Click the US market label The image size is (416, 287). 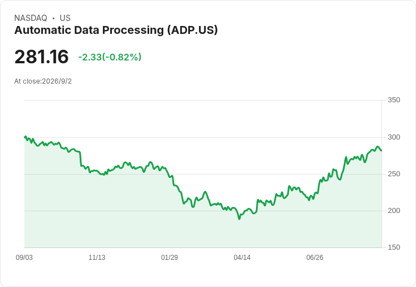pyautogui.click(x=65, y=18)
